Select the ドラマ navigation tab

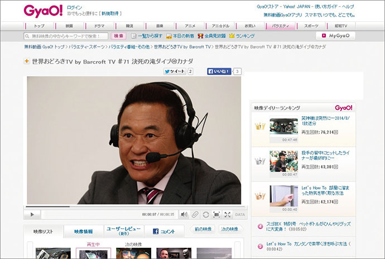click(99, 26)
